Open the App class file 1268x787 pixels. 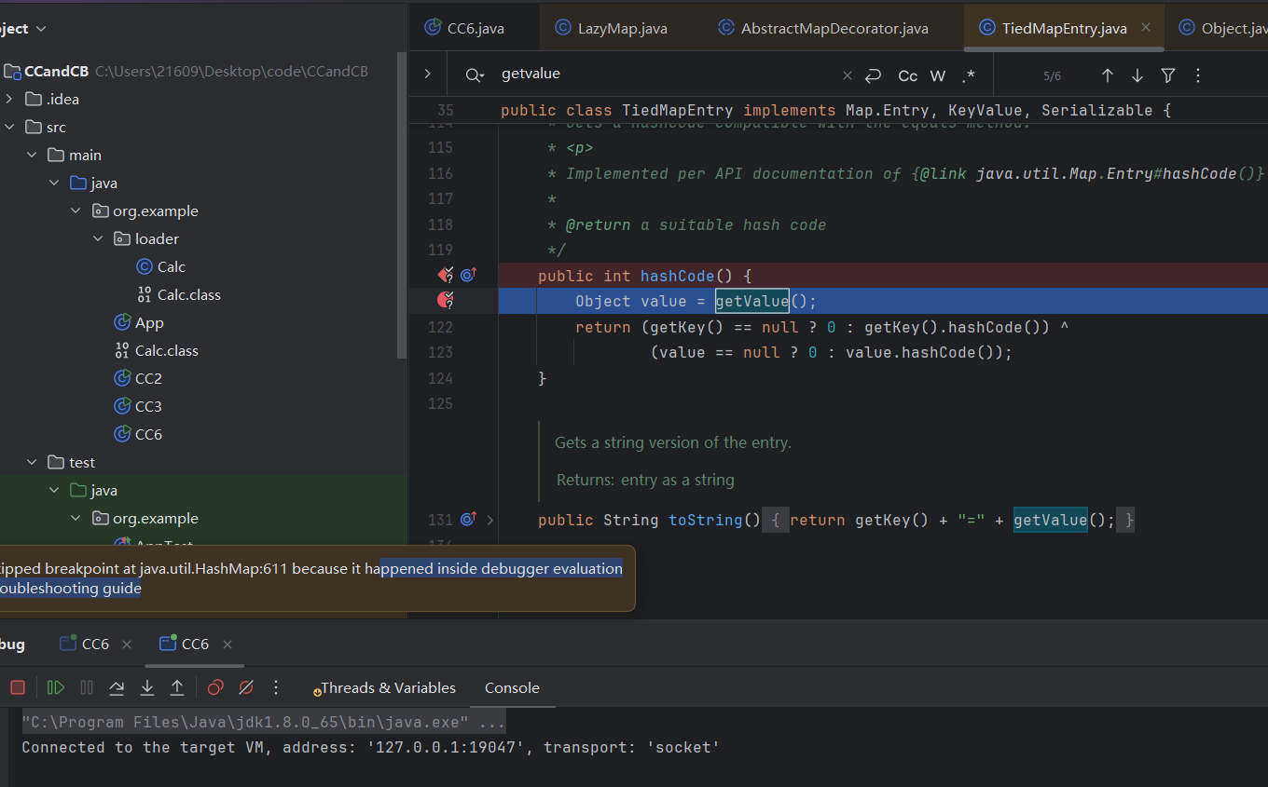coord(138,322)
